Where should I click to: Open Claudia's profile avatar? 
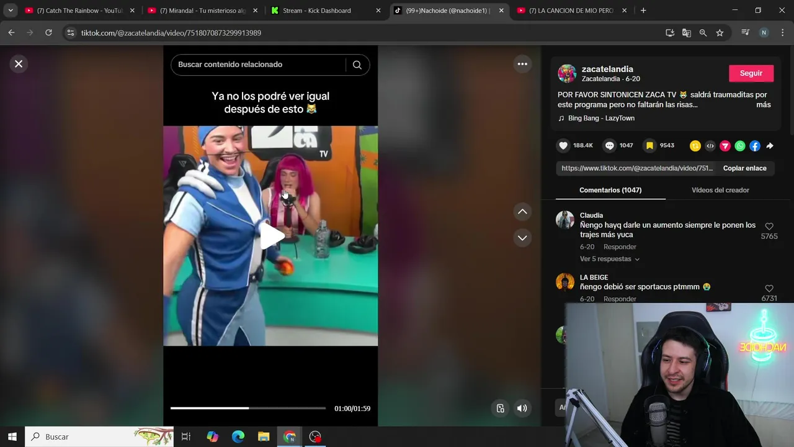click(x=565, y=220)
